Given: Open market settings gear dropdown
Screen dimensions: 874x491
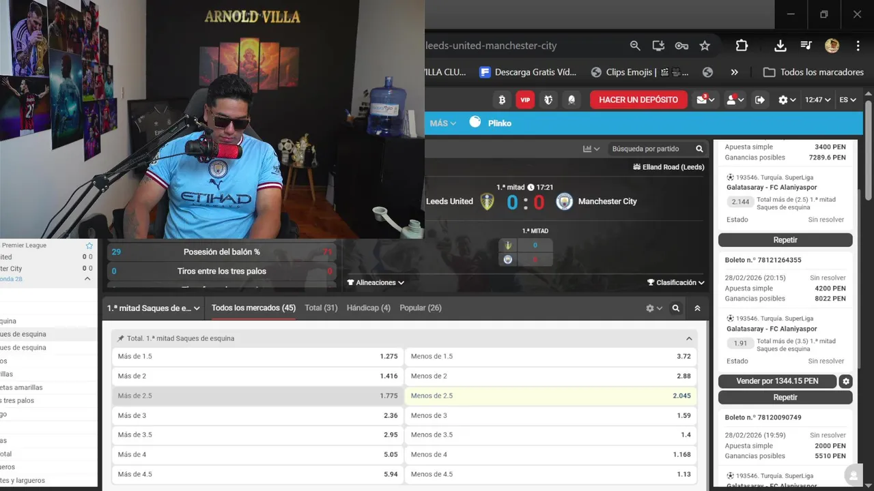Looking at the screenshot, I should tap(654, 308).
